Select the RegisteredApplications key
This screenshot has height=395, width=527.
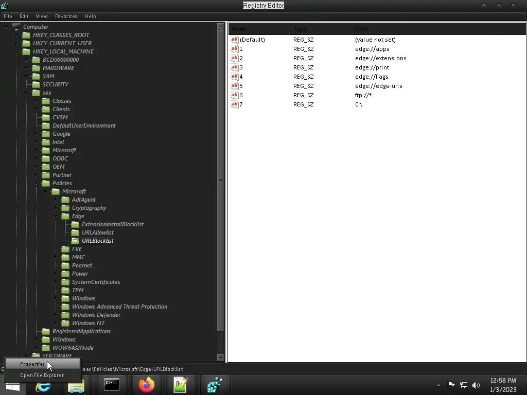tap(81, 332)
